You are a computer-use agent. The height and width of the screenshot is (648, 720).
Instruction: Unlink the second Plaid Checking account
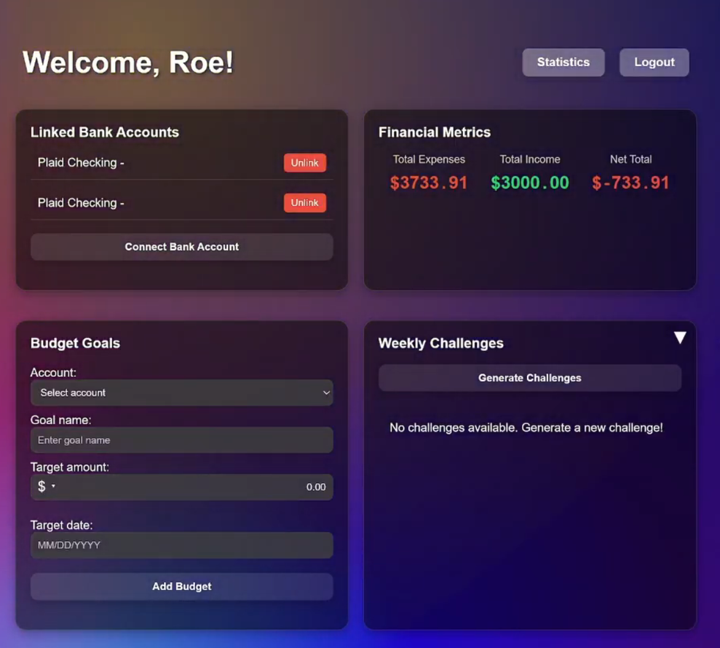(304, 203)
